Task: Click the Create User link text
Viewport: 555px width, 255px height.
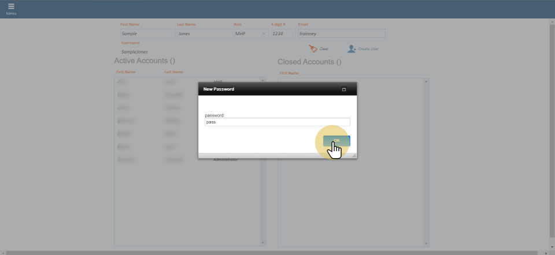Action: 368,49
